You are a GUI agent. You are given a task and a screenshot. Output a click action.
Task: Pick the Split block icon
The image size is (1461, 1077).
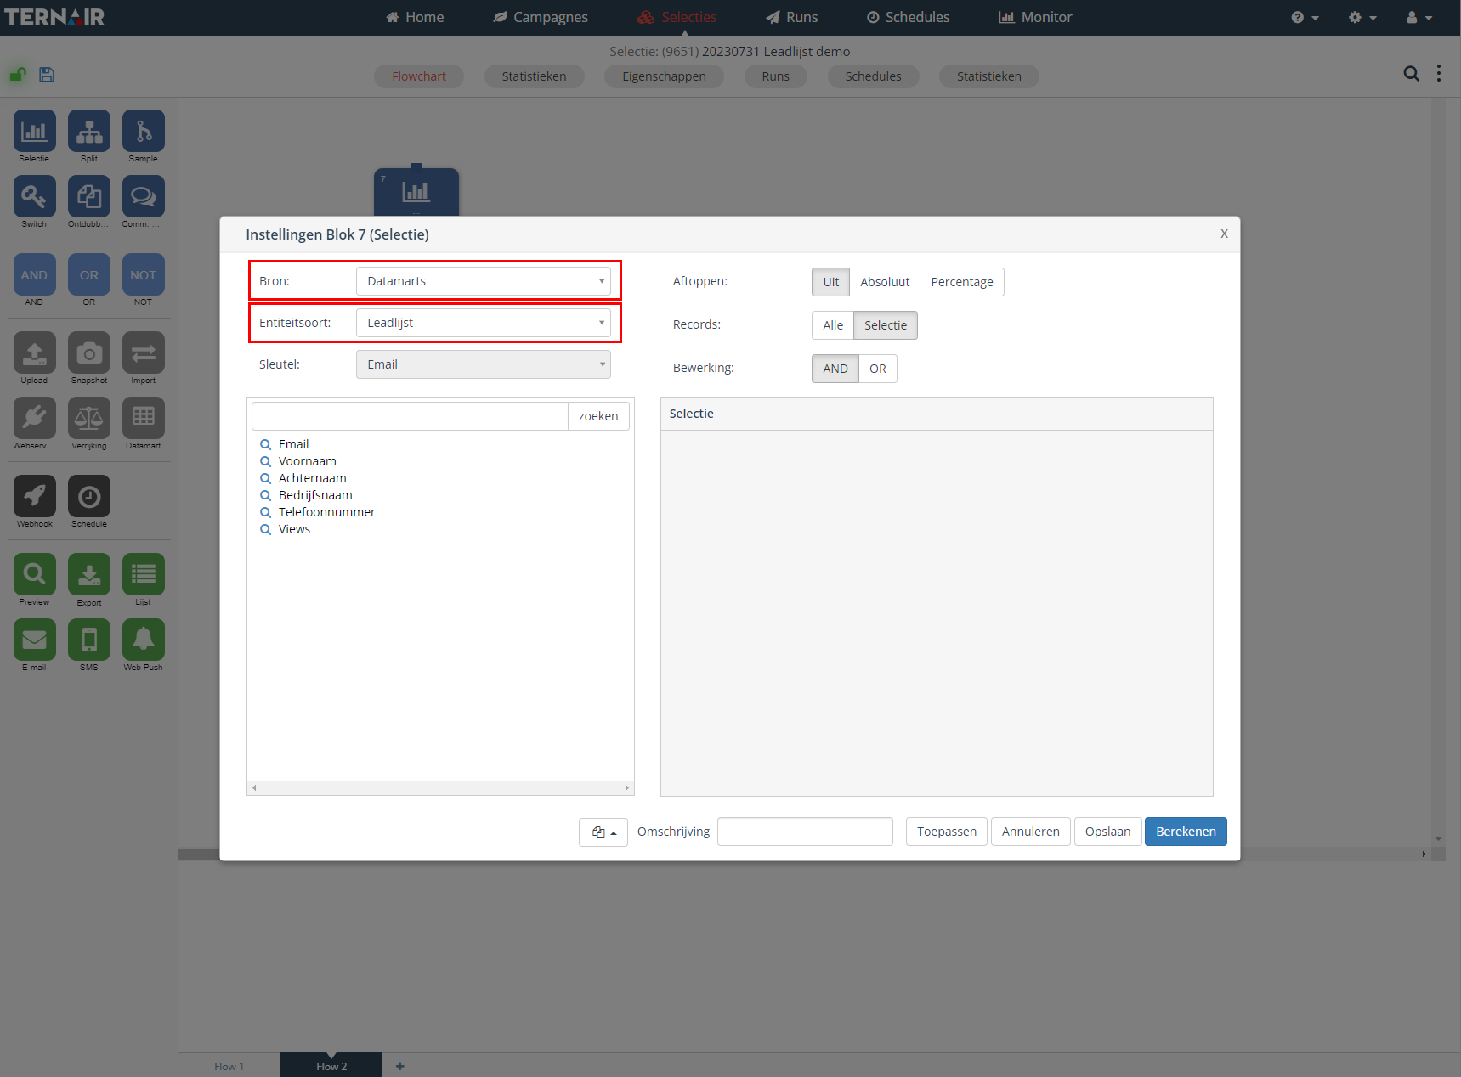[x=89, y=131]
